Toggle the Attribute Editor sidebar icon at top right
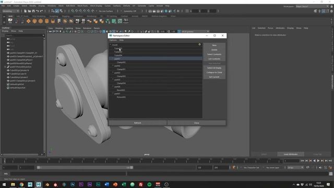This screenshot has height=188, width=334. (x=324, y=11)
